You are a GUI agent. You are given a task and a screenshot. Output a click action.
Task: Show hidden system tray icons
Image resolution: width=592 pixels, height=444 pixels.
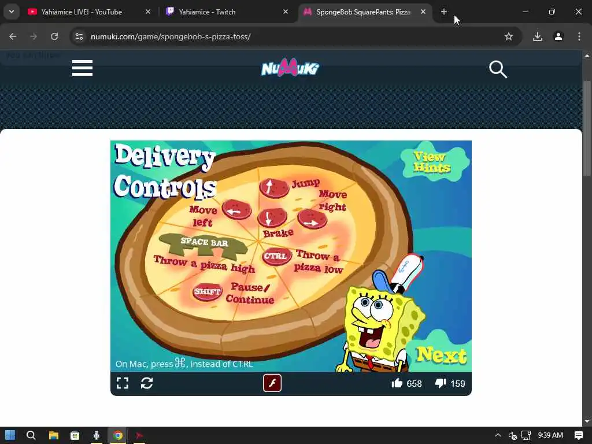point(498,435)
